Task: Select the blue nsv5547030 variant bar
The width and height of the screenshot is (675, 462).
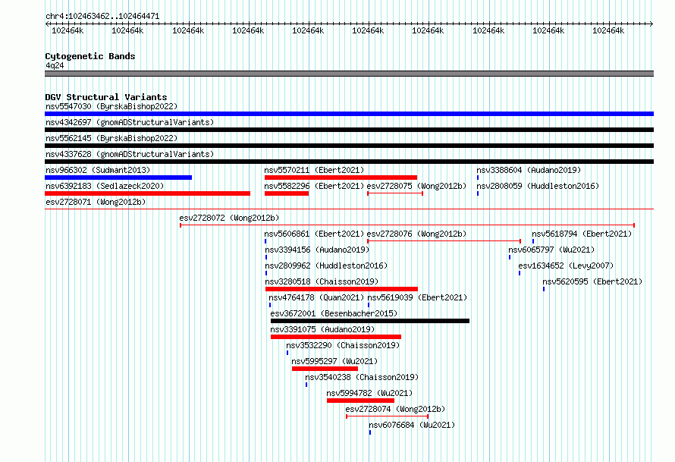Action: coord(349,114)
